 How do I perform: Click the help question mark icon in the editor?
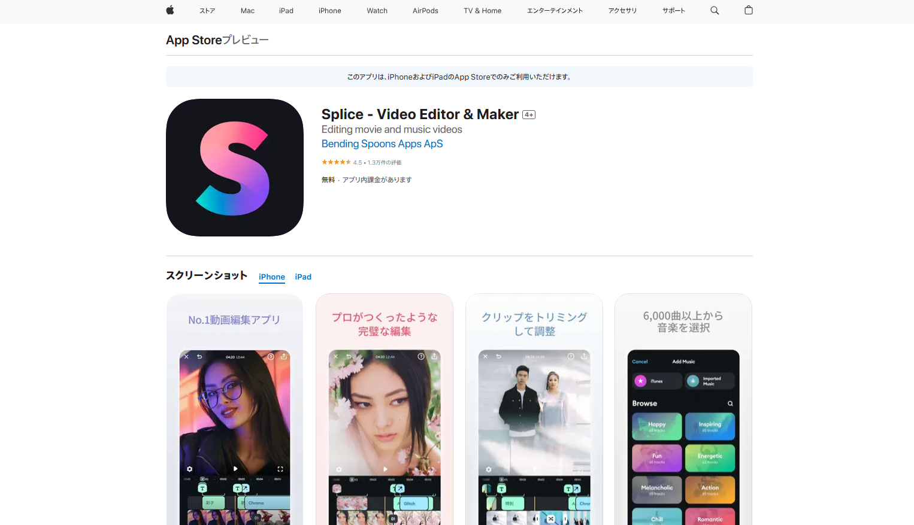point(271,356)
